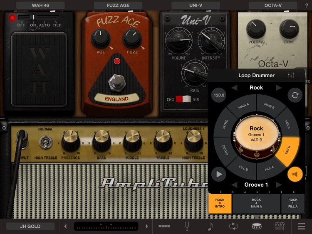
Task: Open the JH GOLD amp preset selector
Action: pos(30,226)
